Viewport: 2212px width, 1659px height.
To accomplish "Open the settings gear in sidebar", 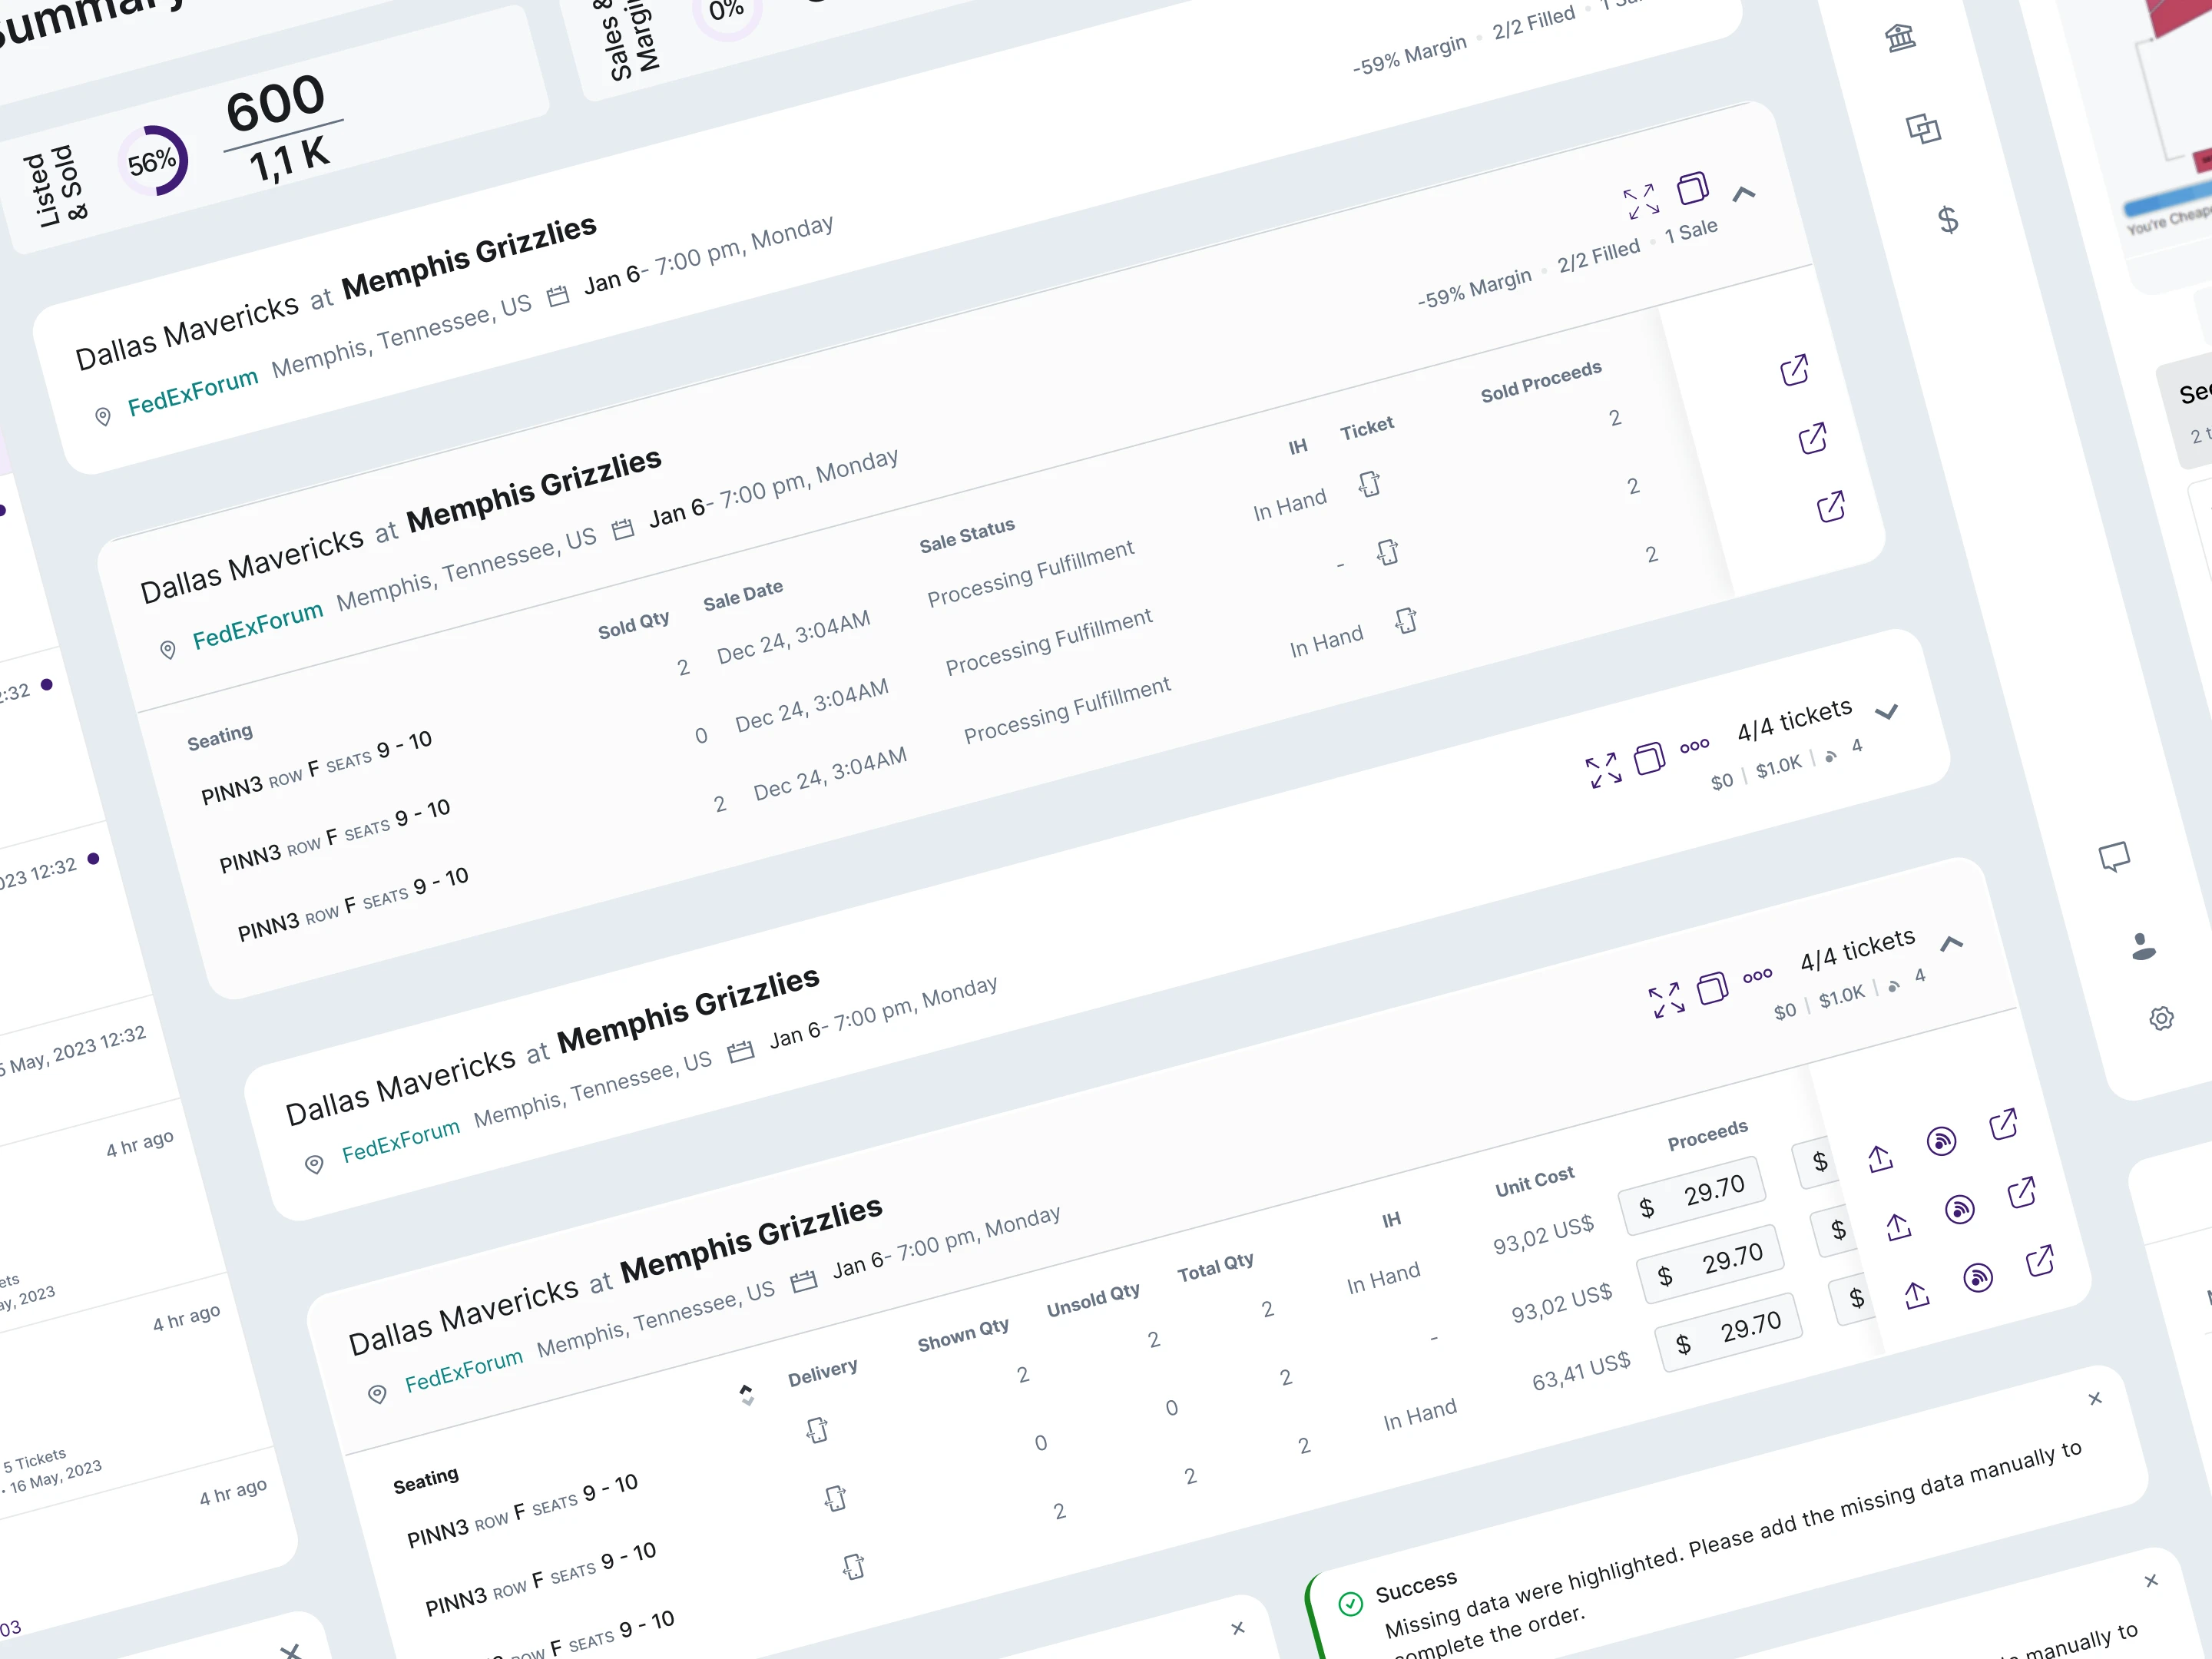I will click(2161, 1018).
